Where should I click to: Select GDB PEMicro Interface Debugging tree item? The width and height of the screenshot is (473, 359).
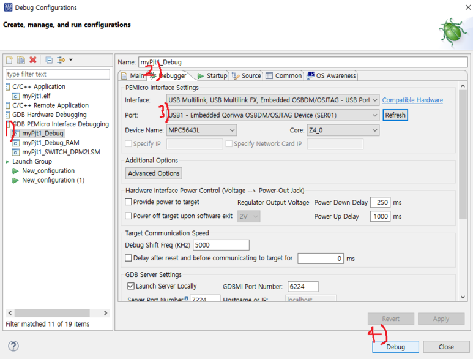61,124
